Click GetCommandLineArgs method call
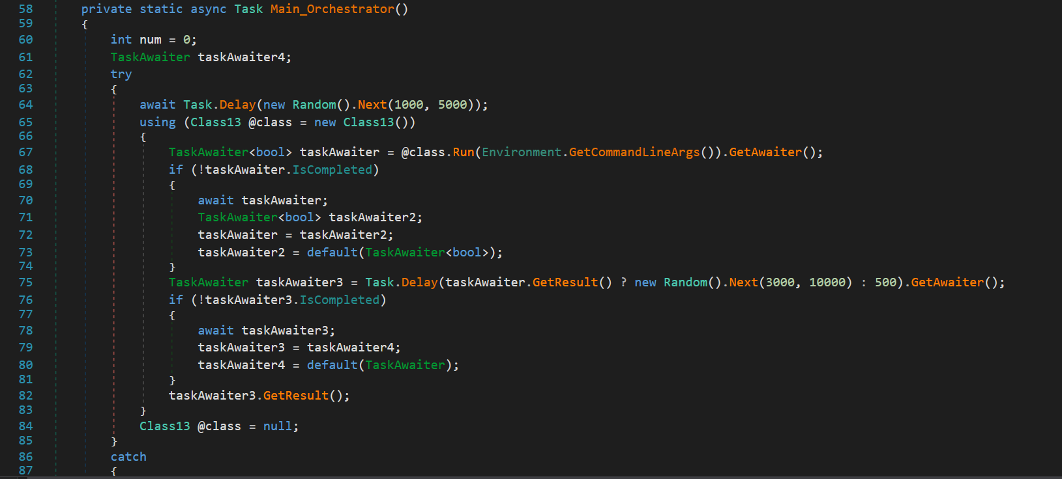Screen dimensions: 1062x479 pos(634,152)
